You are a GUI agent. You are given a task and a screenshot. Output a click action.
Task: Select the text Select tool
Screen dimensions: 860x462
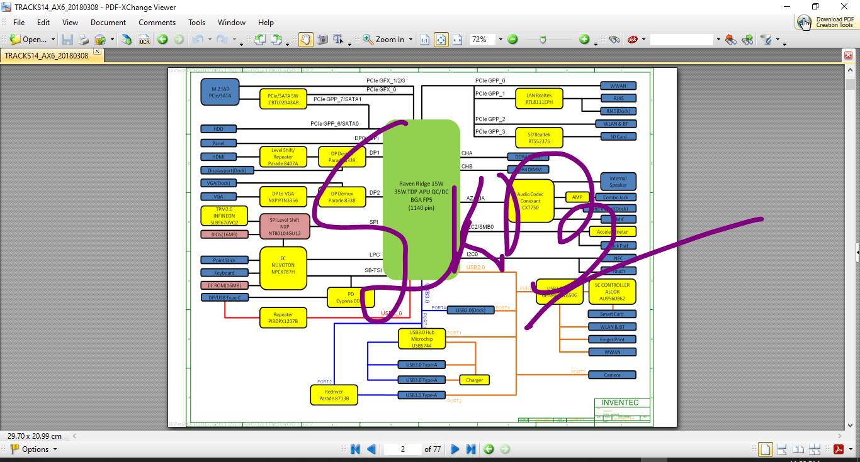338,40
